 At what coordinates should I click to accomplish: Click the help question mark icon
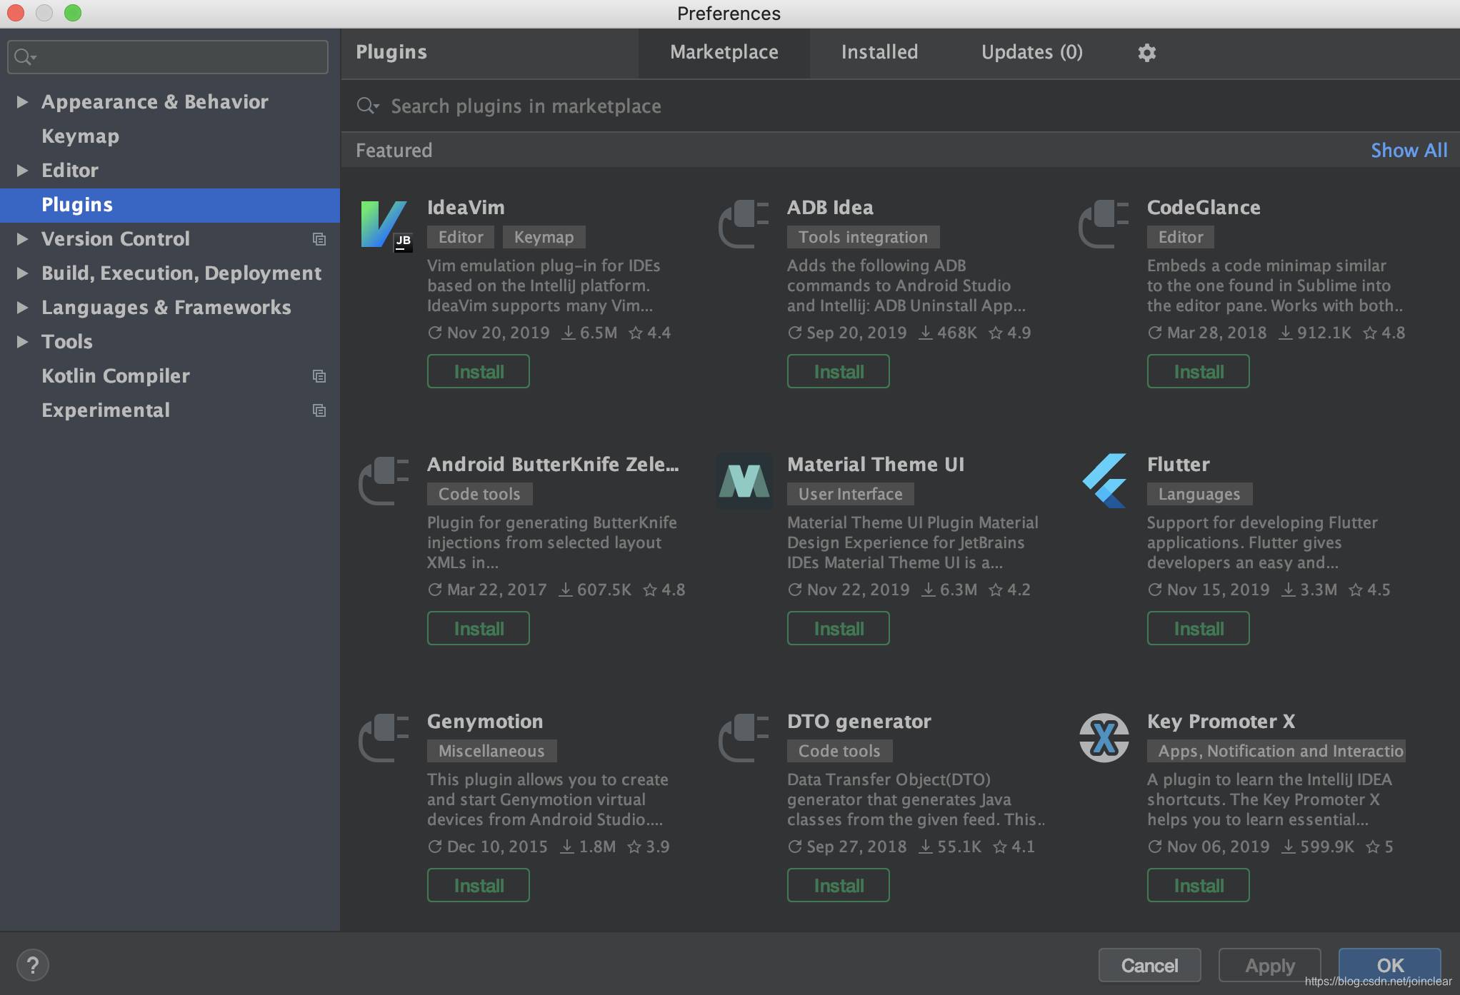click(32, 965)
